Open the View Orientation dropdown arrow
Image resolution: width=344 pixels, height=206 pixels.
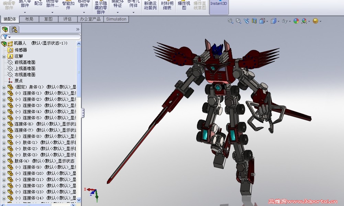[x=267, y=22]
